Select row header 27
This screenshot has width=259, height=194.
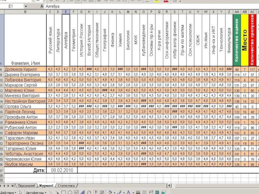pyautogui.click(x=2, y=170)
